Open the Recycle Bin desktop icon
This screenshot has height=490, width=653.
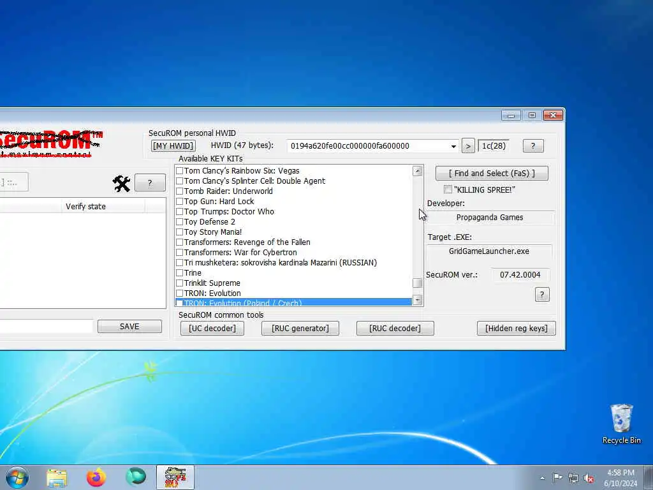621,424
